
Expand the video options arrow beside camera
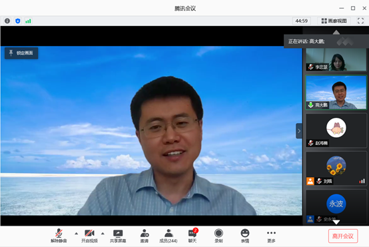(x=103, y=234)
